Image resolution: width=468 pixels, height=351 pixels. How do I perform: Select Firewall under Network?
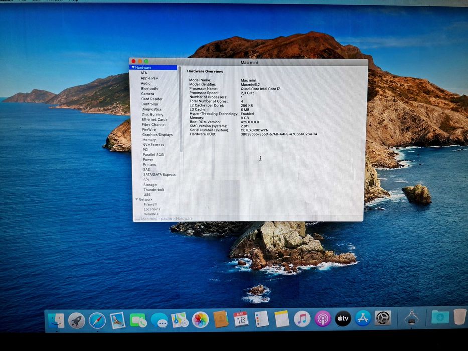click(x=150, y=204)
